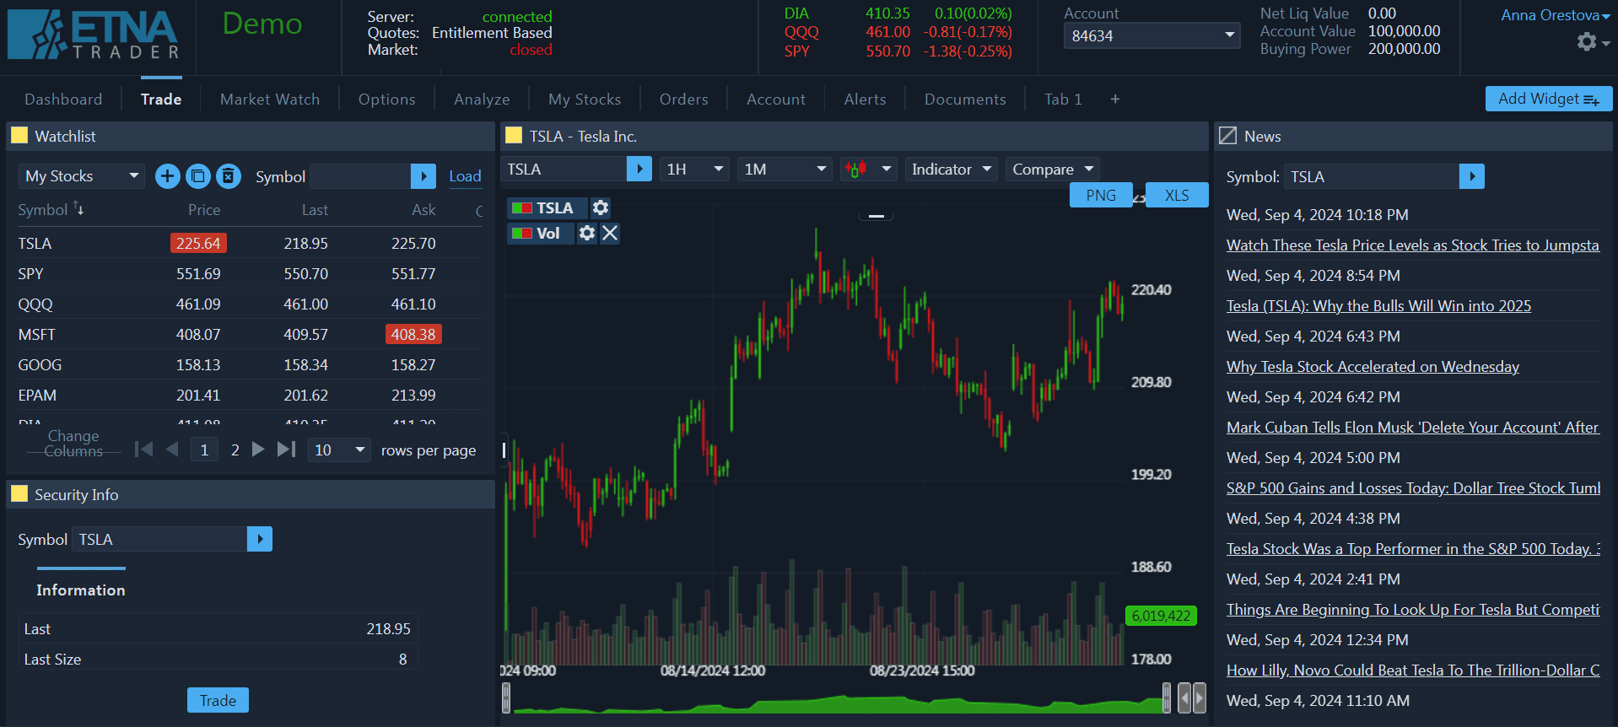Export chart data as XLS
Viewport: 1618px width, 727px height.
[1177, 195]
